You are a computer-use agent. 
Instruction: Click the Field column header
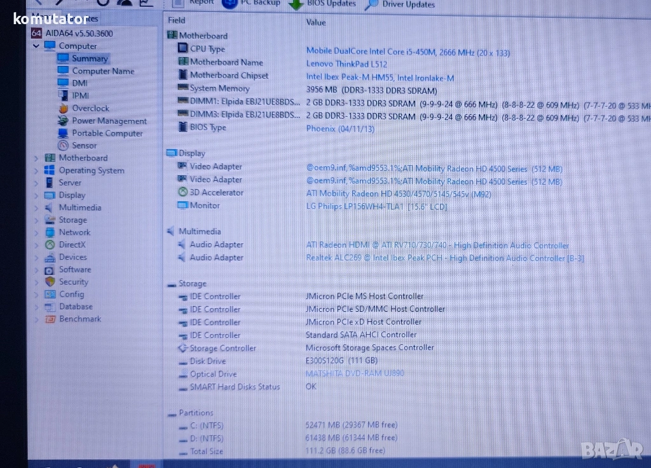[x=177, y=20]
